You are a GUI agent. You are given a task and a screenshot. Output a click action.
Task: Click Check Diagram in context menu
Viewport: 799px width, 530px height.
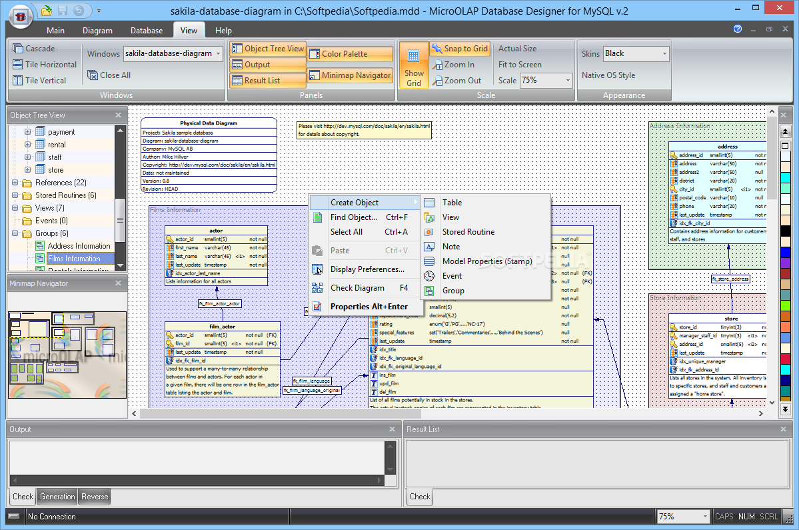click(x=366, y=288)
